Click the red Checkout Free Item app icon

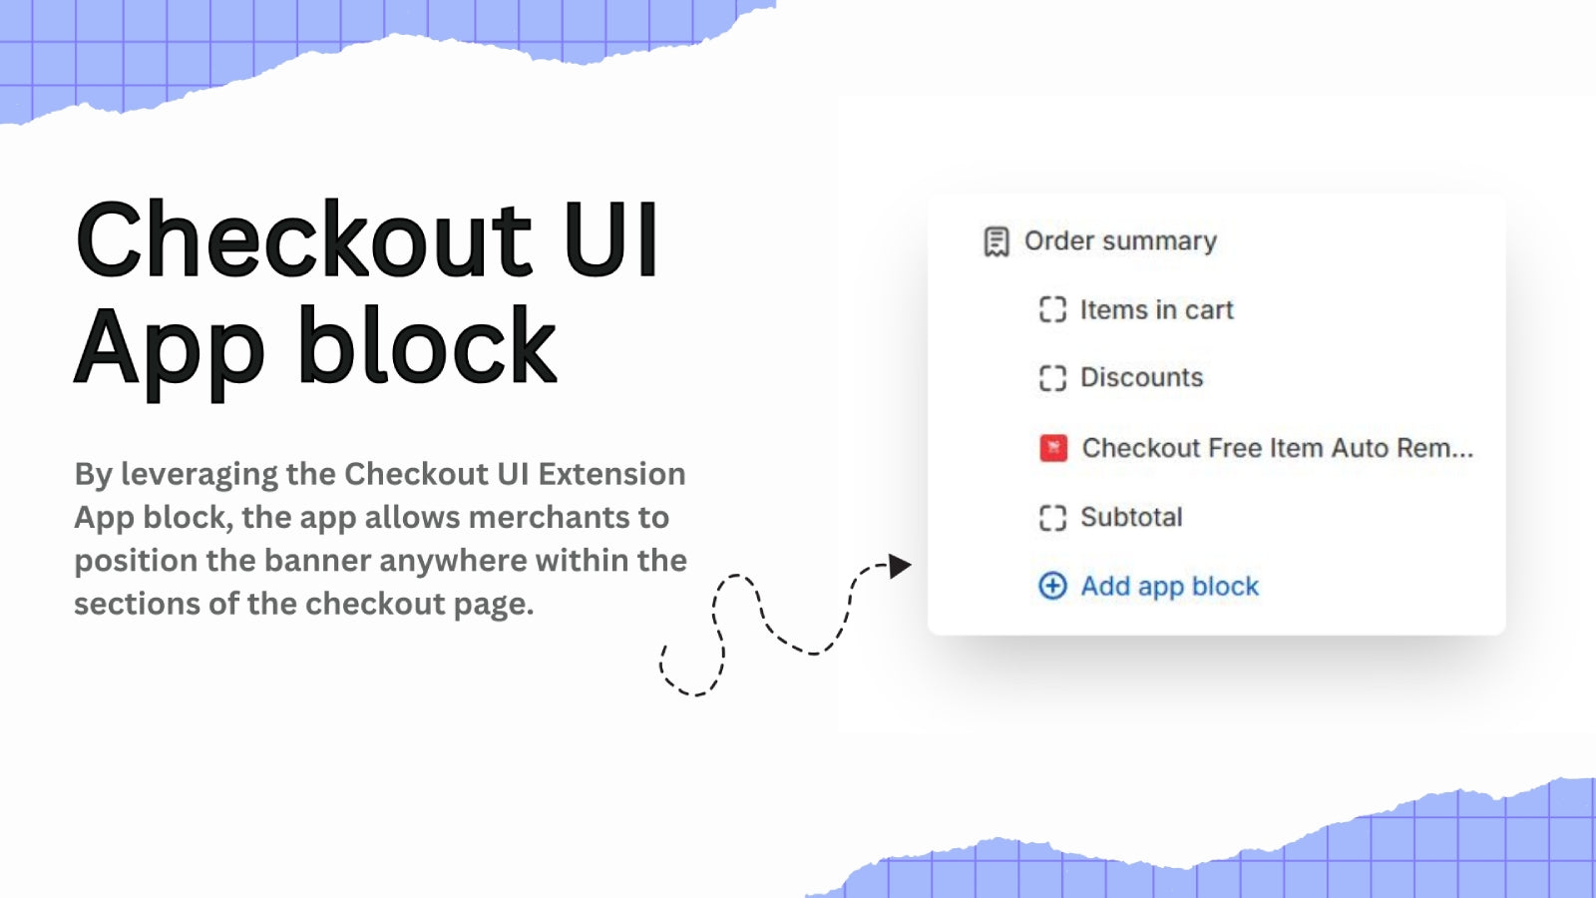point(1053,448)
